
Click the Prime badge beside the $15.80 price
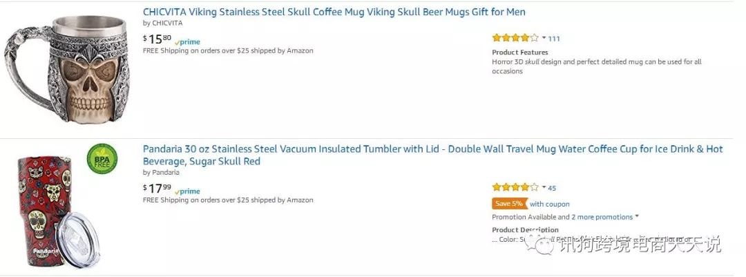tap(187, 41)
